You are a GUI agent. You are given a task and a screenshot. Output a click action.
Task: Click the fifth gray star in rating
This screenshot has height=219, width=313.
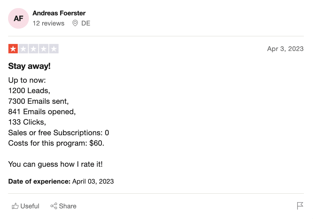click(x=54, y=49)
